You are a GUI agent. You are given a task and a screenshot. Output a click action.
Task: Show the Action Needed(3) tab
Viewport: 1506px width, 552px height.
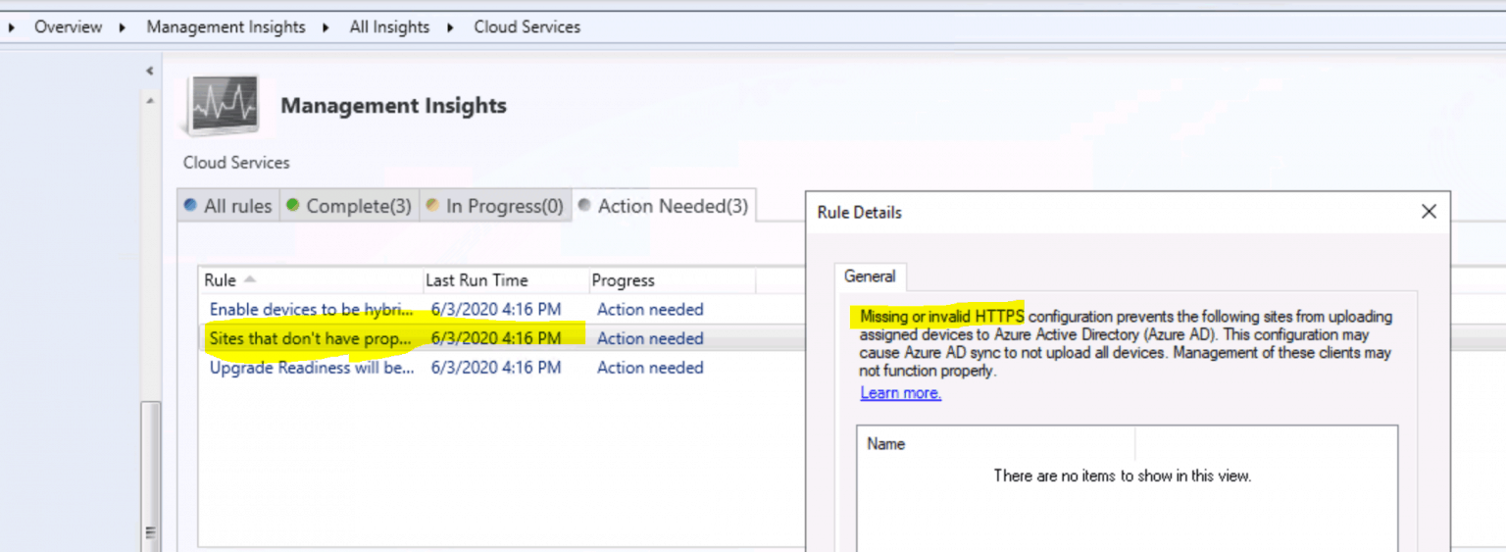(x=664, y=206)
